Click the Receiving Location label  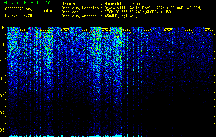80,8
